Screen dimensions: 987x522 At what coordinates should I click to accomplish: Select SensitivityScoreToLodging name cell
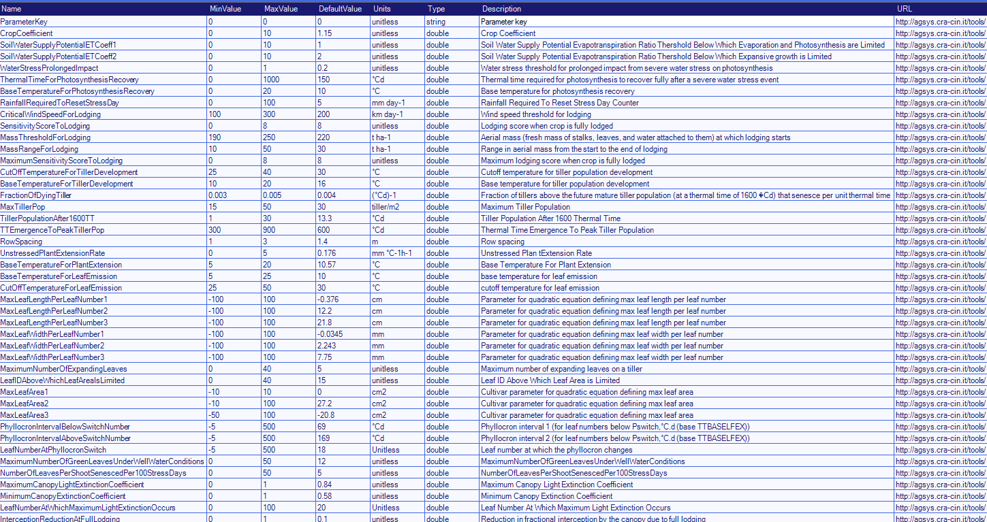[x=104, y=126]
